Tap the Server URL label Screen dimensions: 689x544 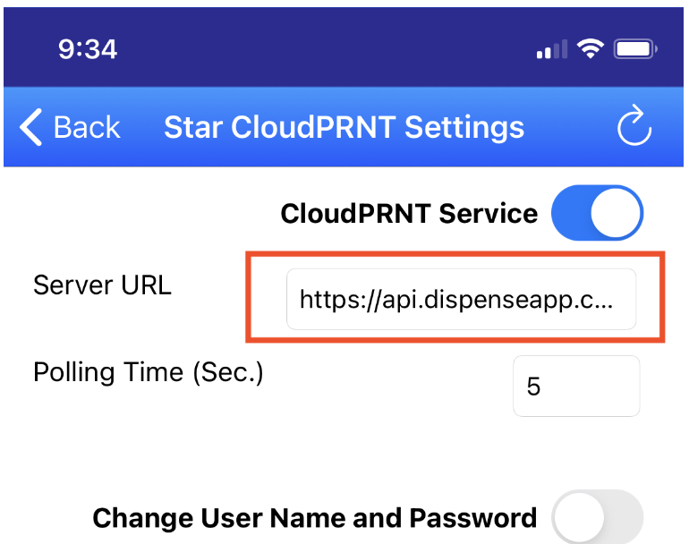[102, 285]
